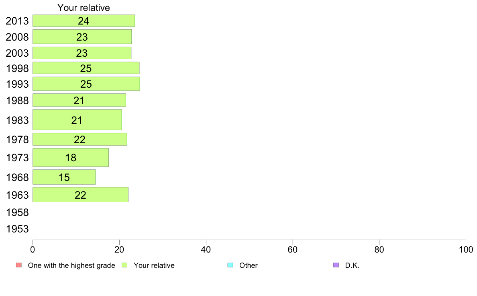
Task: Click the 1953 year label
Action: click(x=17, y=229)
